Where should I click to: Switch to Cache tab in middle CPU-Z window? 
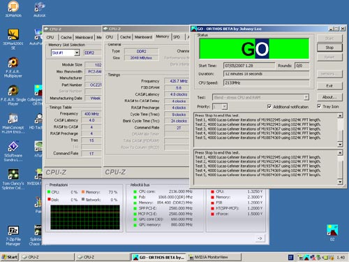pos(126,37)
